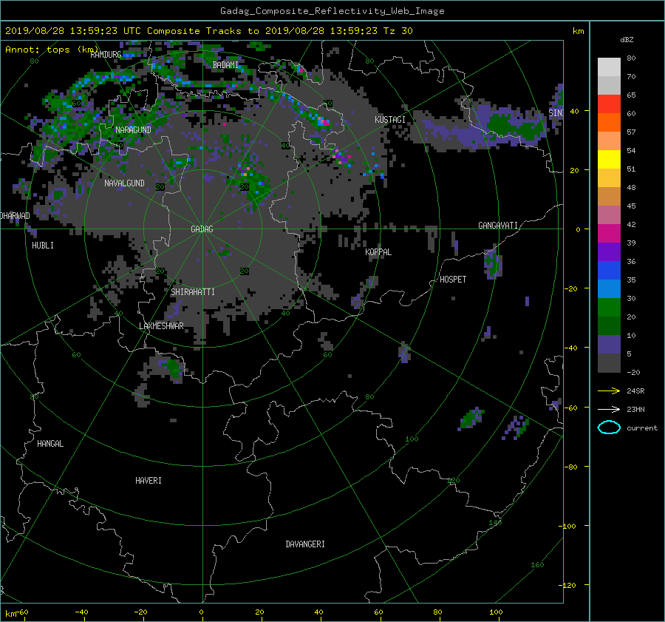Click the bottom axis -40 tick label
665x622 pixels.
81,612
